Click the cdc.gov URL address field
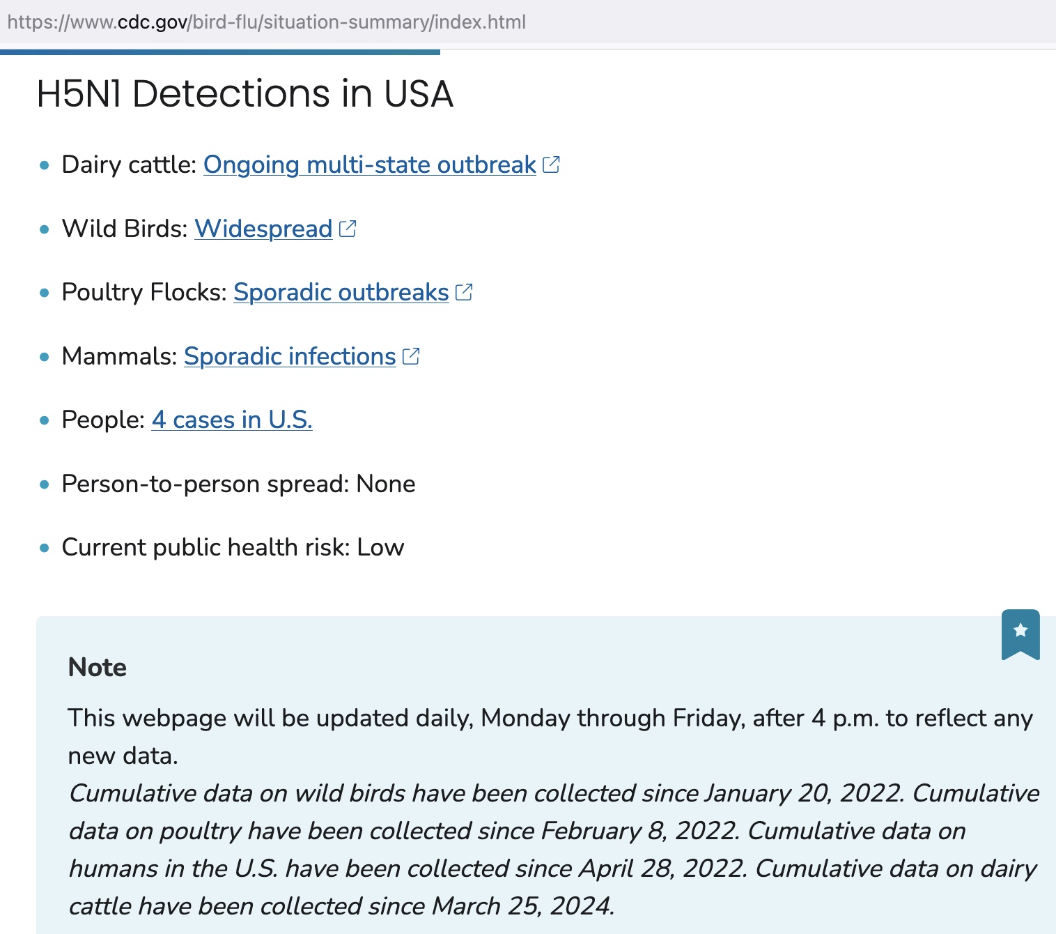1056x934 pixels. pyautogui.click(x=266, y=22)
